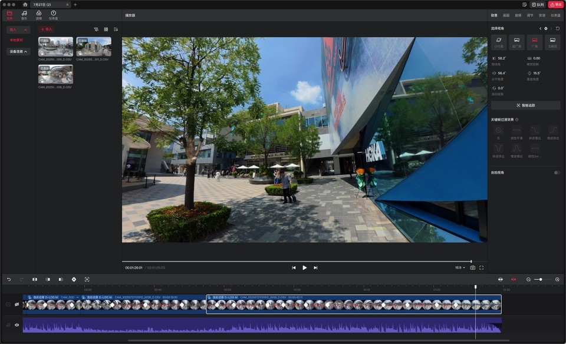Mute the audio track on the timeline
Image resolution: width=566 pixels, height=344 pixels.
tap(17, 325)
